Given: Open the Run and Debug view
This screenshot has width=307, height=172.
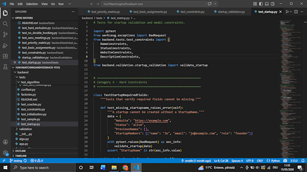Looking at the screenshot, I should click(5, 45).
